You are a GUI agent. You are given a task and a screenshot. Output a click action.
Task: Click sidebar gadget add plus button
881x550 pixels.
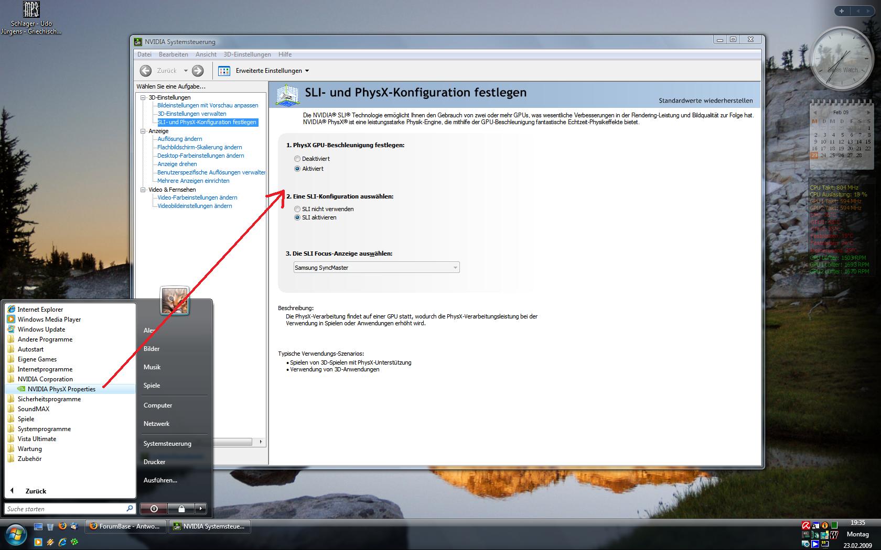pyautogui.click(x=842, y=11)
